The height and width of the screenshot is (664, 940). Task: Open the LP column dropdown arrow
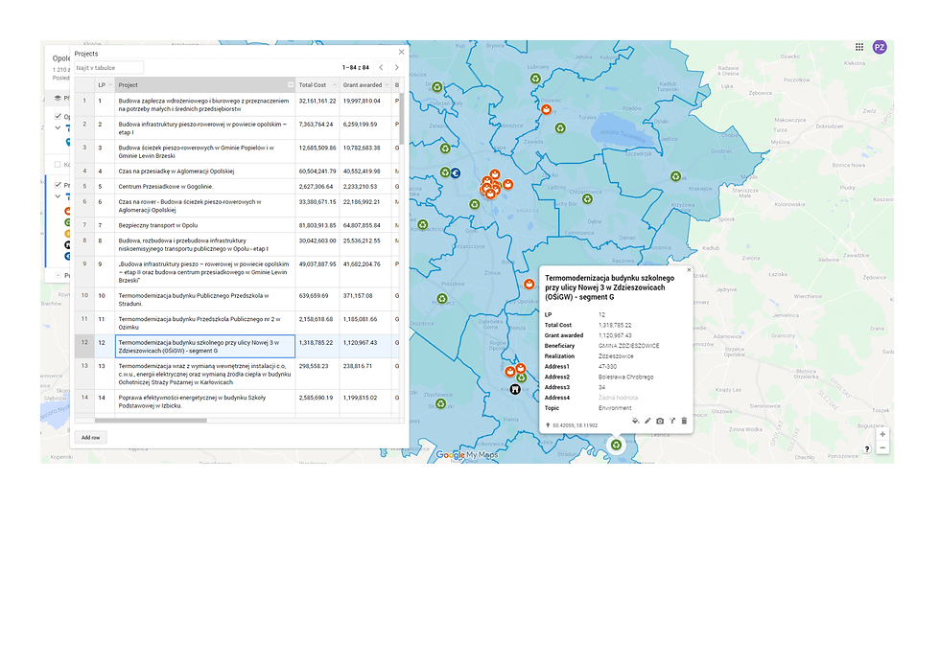tap(109, 85)
